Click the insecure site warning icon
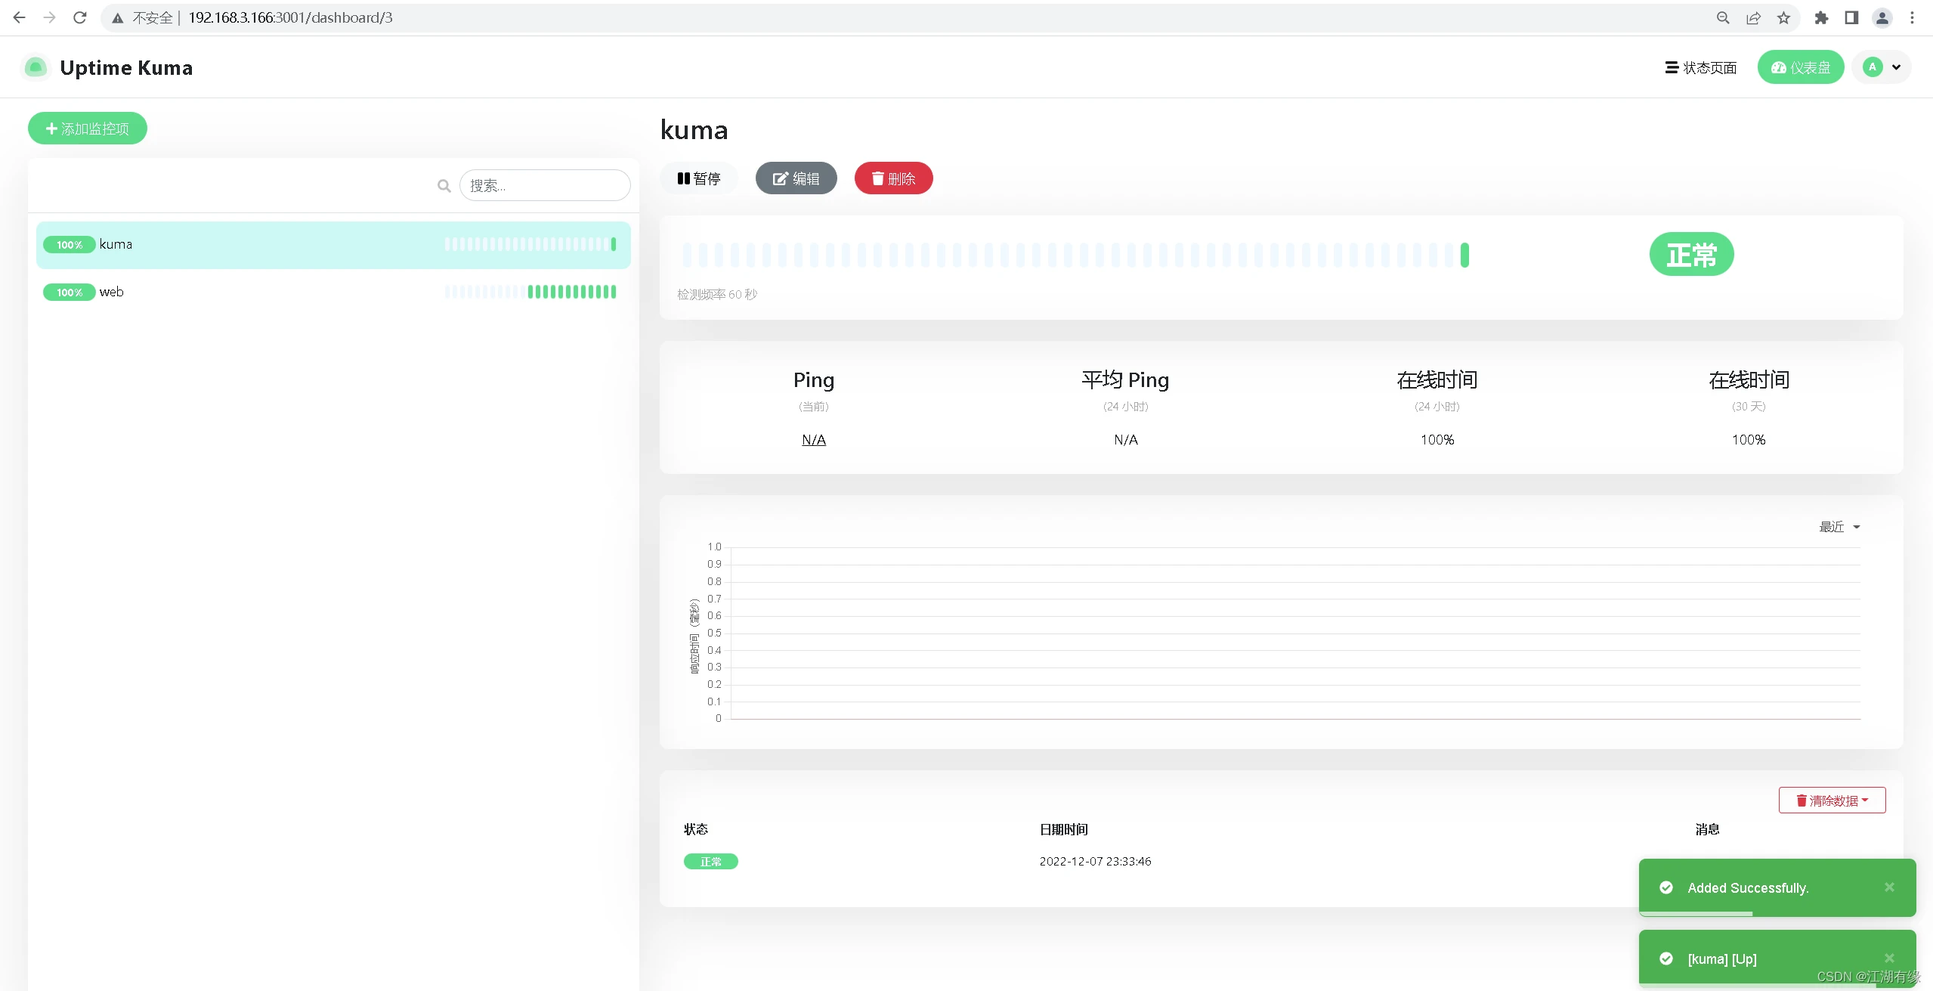Screen dimensions: 1933x991 point(118,17)
